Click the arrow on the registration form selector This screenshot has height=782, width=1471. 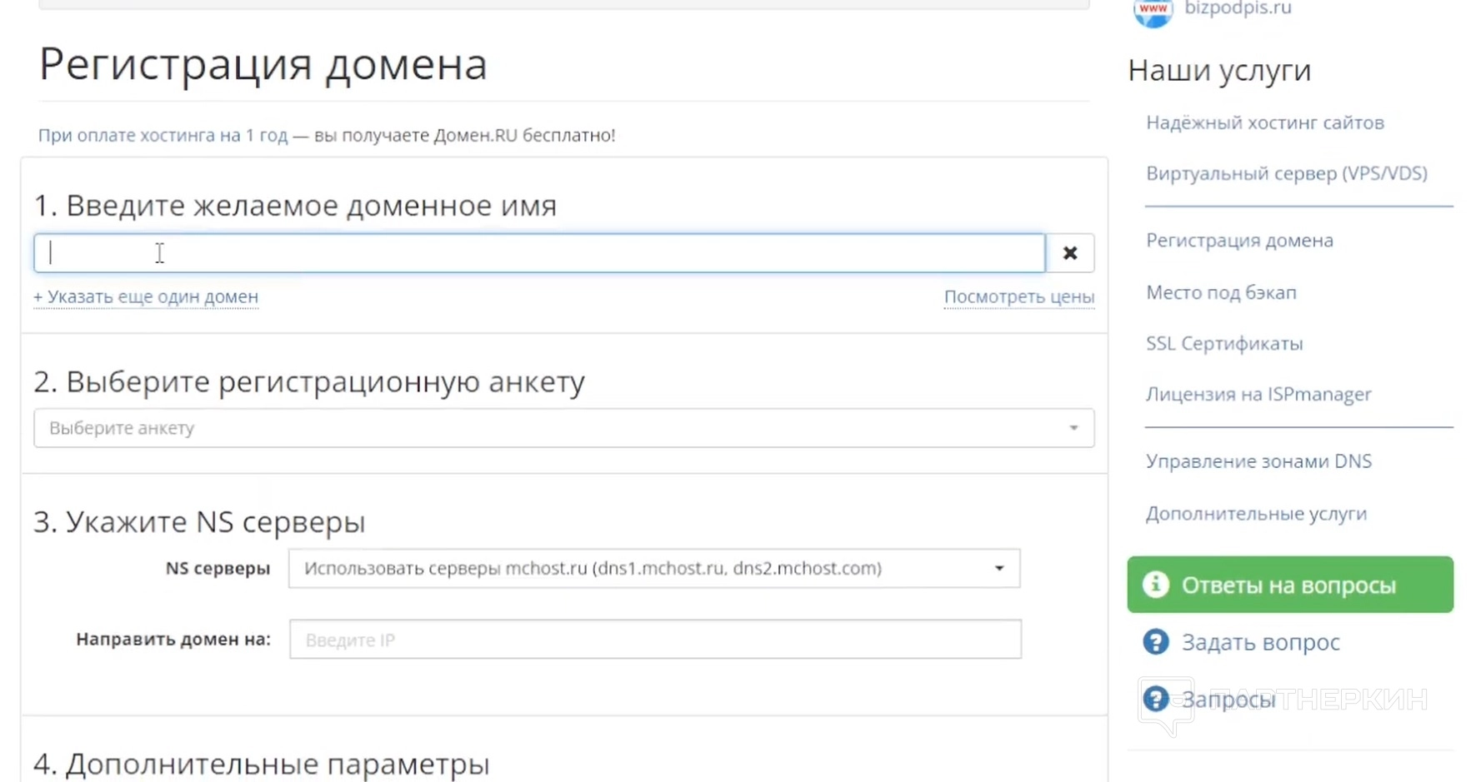tap(1073, 428)
